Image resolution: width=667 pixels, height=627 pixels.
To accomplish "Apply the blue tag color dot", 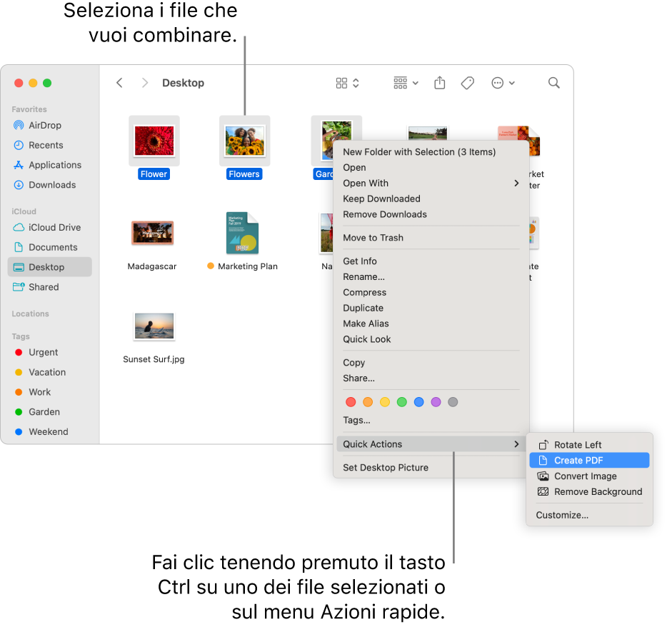I will pyautogui.click(x=419, y=402).
